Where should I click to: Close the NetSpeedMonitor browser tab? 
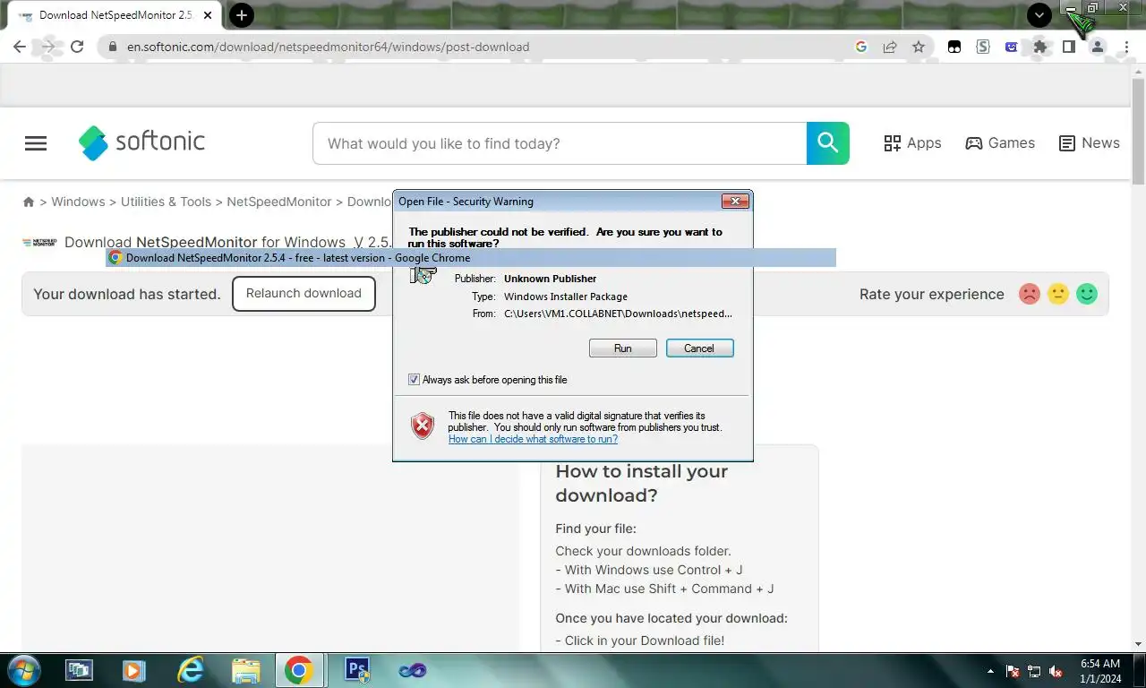[208, 15]
